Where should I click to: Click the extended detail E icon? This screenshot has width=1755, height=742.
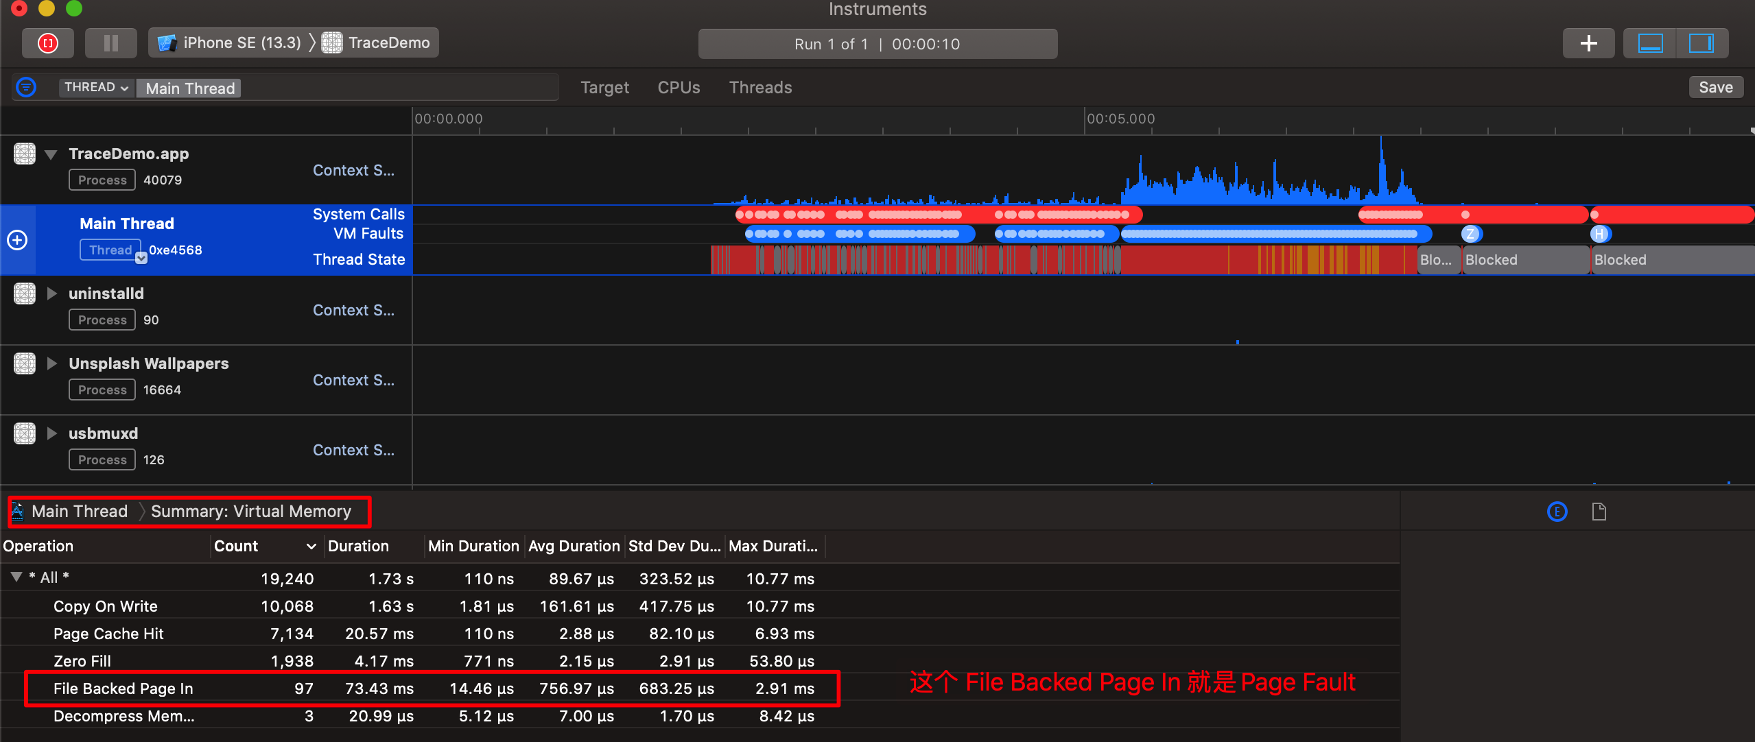1557,512
